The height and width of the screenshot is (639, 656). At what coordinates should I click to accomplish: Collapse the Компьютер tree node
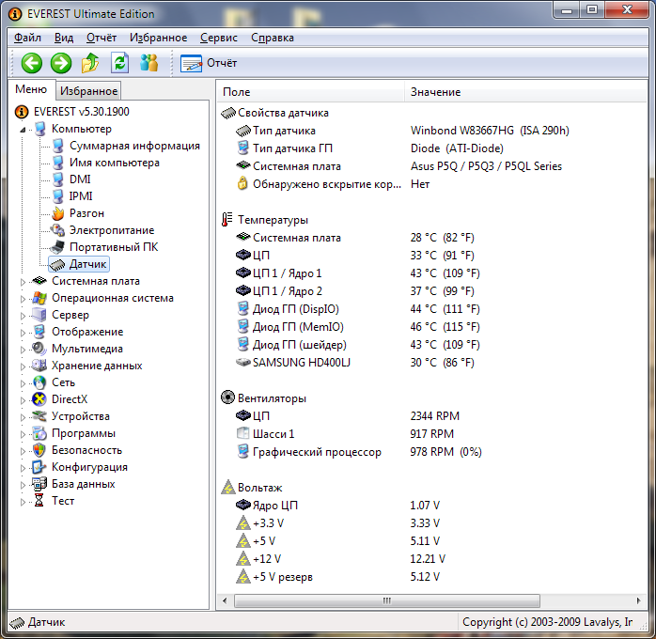point(23,130)
